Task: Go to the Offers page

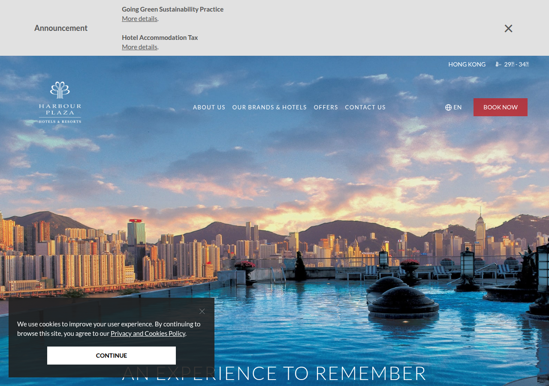Action: pyautogui.click(x=326, y=107)
